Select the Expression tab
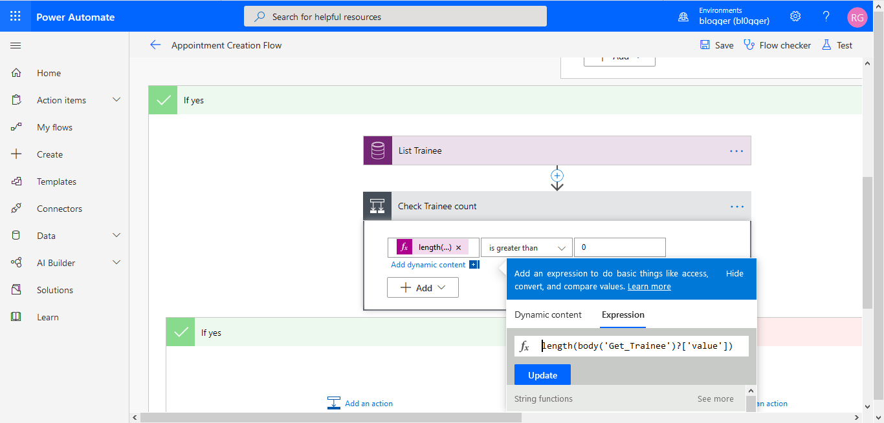 (x=623, y=315)
